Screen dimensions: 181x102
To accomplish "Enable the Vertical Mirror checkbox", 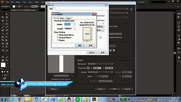I will point(58,37).
